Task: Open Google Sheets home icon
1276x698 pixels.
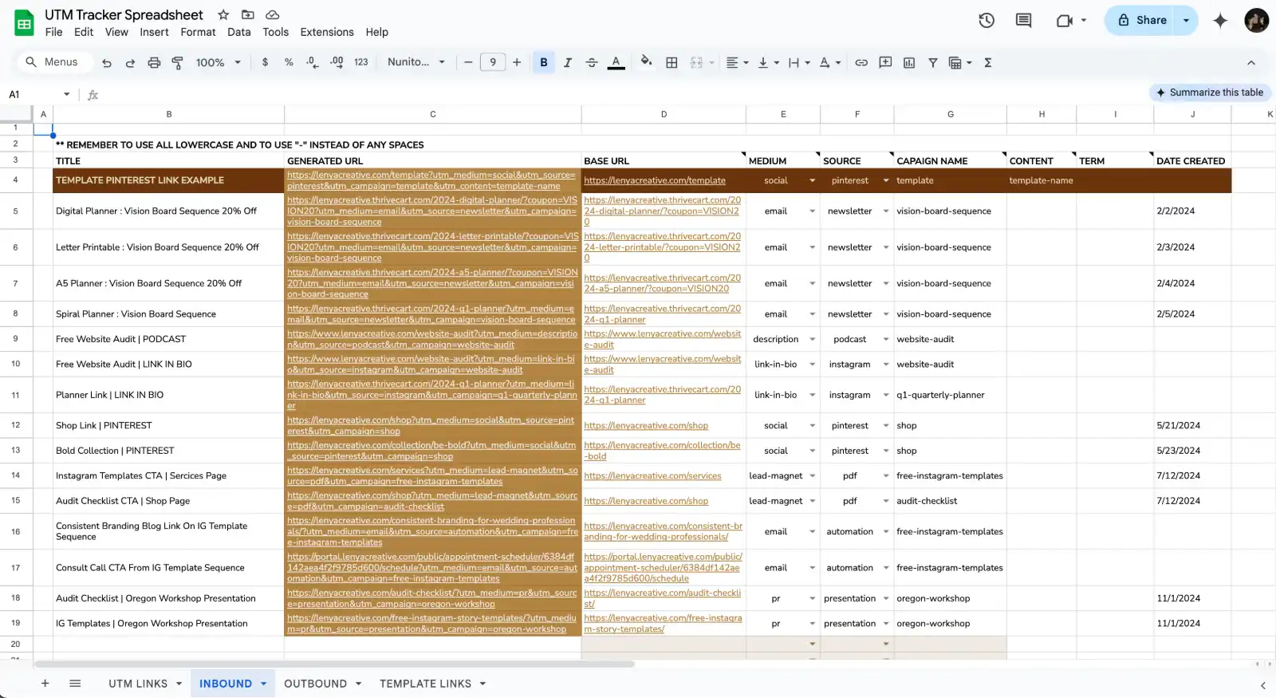Action: click(x=24, y=23)
